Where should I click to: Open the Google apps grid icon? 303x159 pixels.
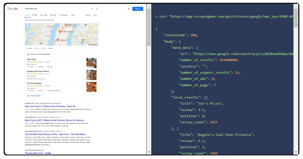pos(129,9)
